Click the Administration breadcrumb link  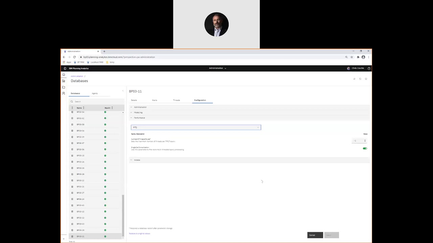77,76
